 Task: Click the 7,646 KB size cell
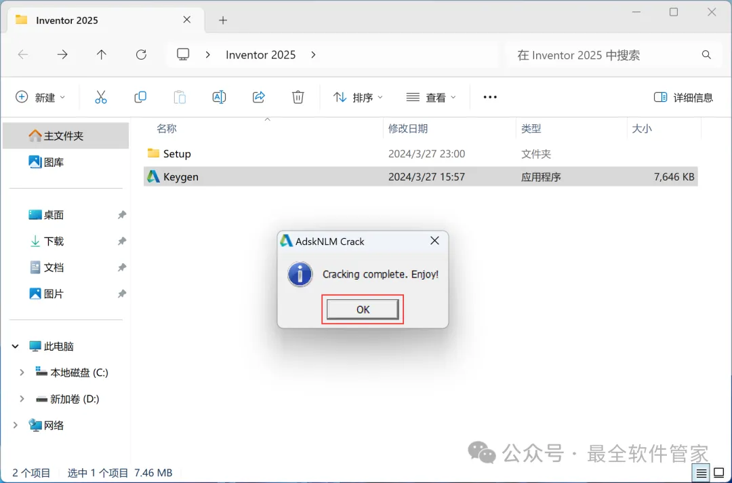coord(674,177)
